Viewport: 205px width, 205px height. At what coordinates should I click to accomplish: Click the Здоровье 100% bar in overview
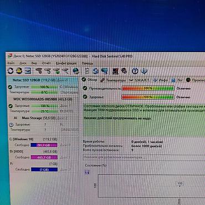148,97
